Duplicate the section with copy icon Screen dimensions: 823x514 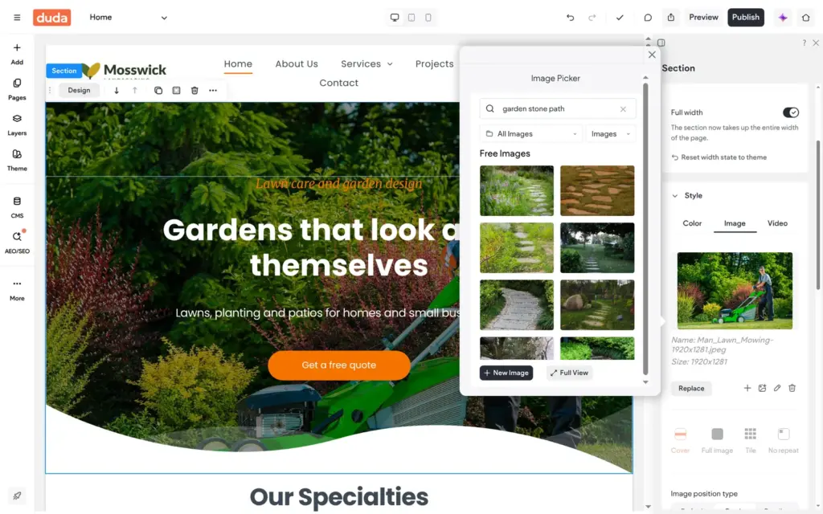[158, 90]
